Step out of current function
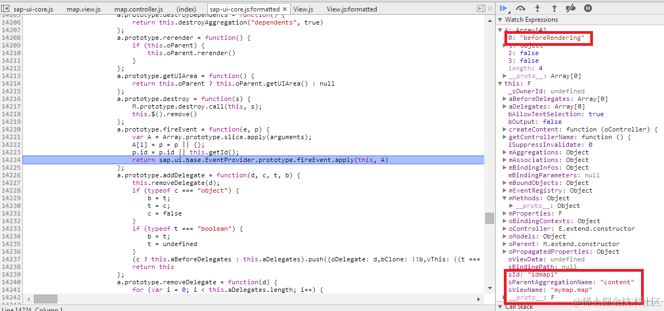The image size is (664, 311). [x=554, y=8]
